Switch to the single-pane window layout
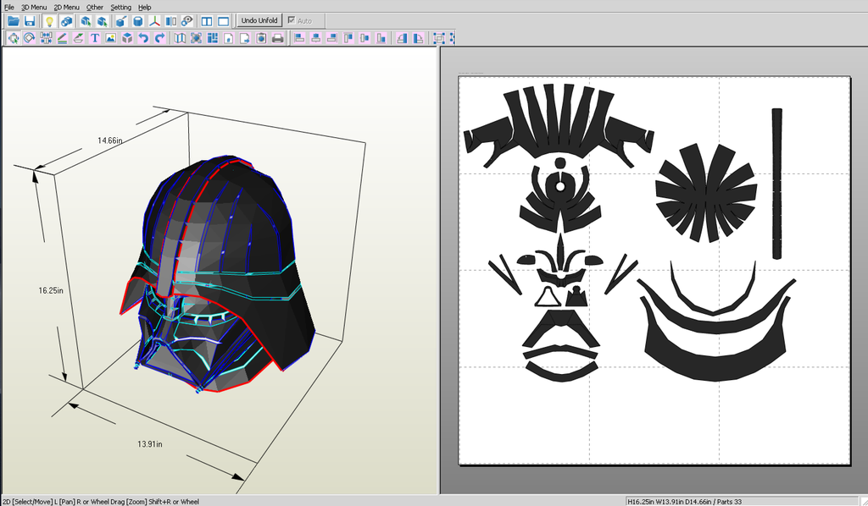 coord(224,20)
